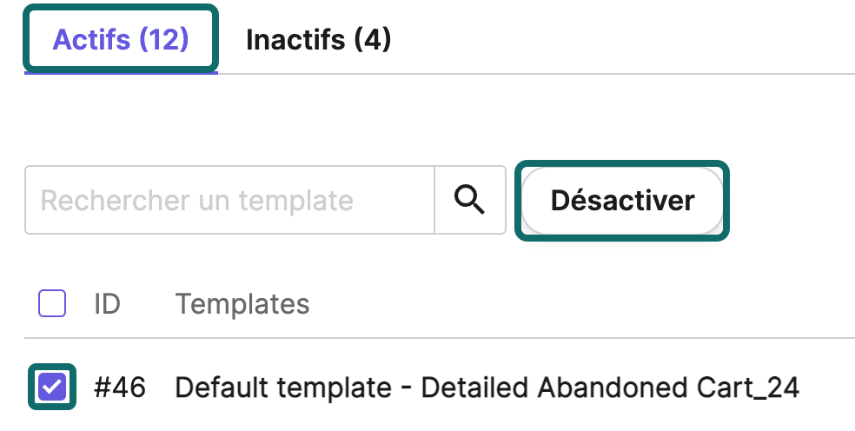The height and width of the screenshot is (431, 855).
Task: Deactivate the selected template with Désactiver
Action: click(x=622, y=200)
